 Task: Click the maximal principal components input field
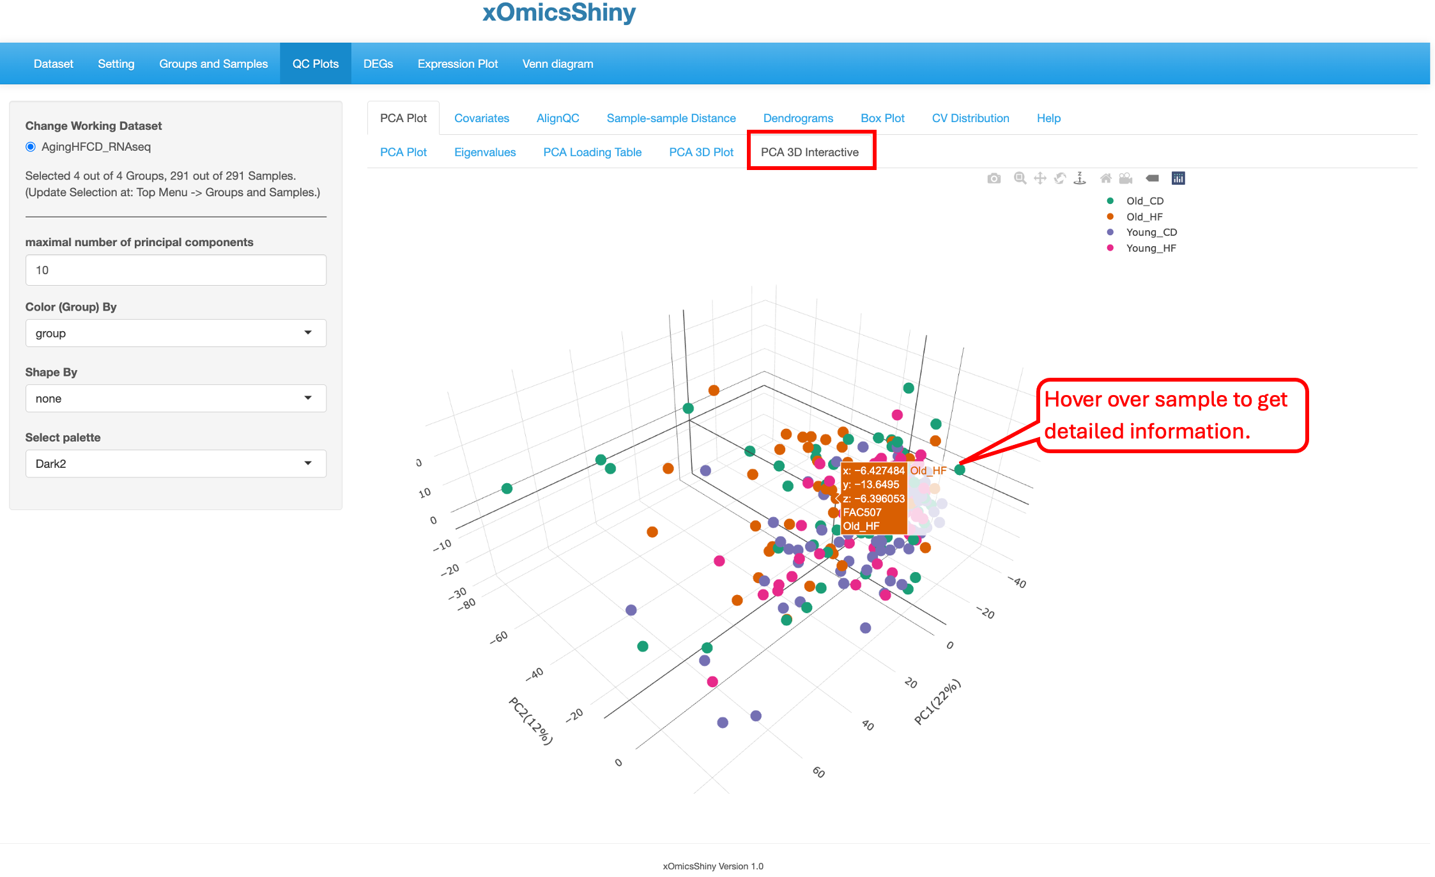[x=176, y=270]
